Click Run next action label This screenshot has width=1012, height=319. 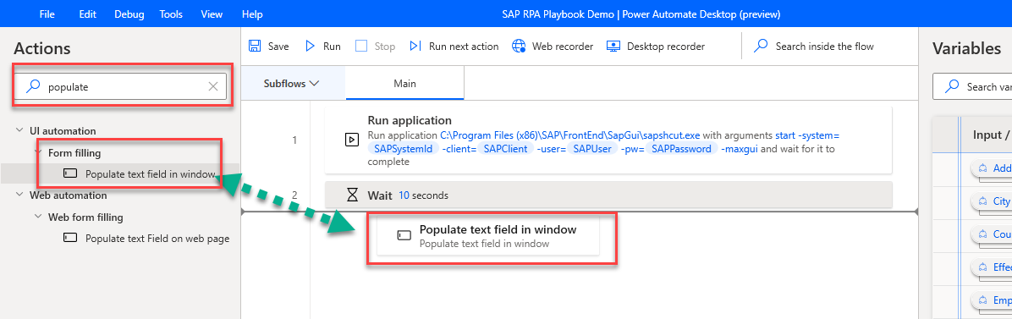(x=464, y=47)
